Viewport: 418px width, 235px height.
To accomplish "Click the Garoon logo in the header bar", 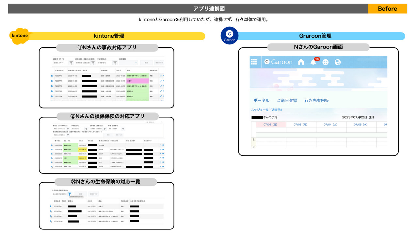I will (278, 62).
